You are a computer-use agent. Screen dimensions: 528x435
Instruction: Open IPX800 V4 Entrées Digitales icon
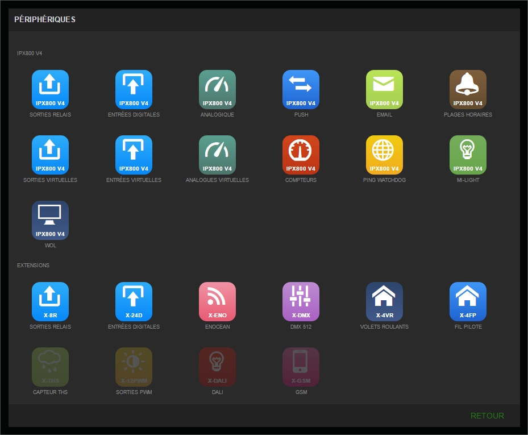[x=134, y=89]
